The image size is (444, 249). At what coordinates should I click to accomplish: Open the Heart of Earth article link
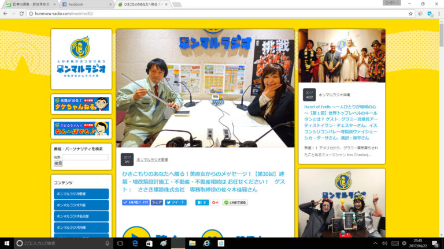pyautogui.click(x=341, y=122)
